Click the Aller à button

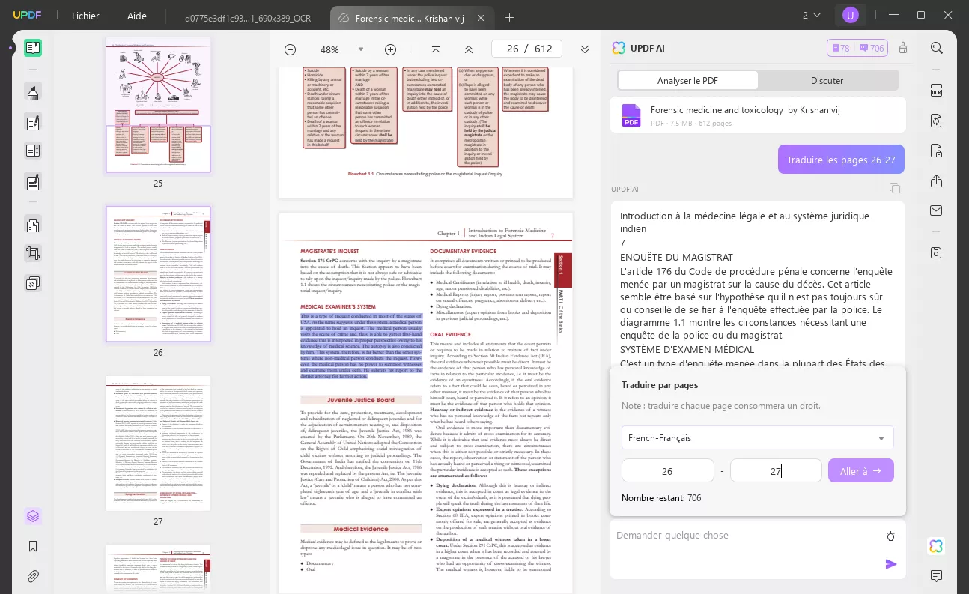(x=860, y=470)
